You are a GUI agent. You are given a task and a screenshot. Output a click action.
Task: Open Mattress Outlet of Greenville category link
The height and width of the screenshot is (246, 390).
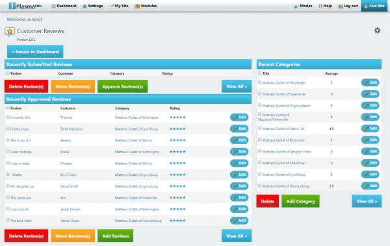coord(136,198)
